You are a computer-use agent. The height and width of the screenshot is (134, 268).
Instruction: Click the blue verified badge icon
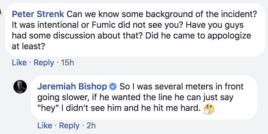pyautogui.click(x=113, y=87)
